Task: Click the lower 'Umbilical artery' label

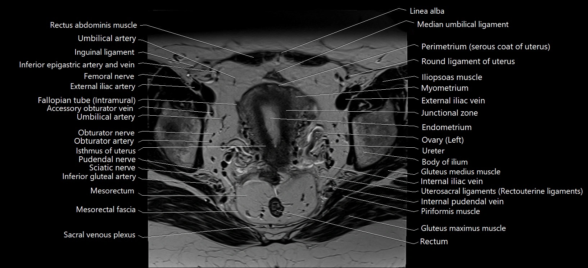Action: tap(106, 117)
